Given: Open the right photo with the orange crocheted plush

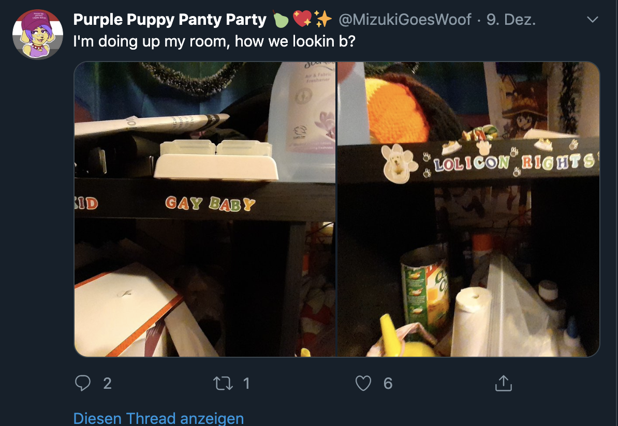Looking at the screenshot, I should coord(468,209).
